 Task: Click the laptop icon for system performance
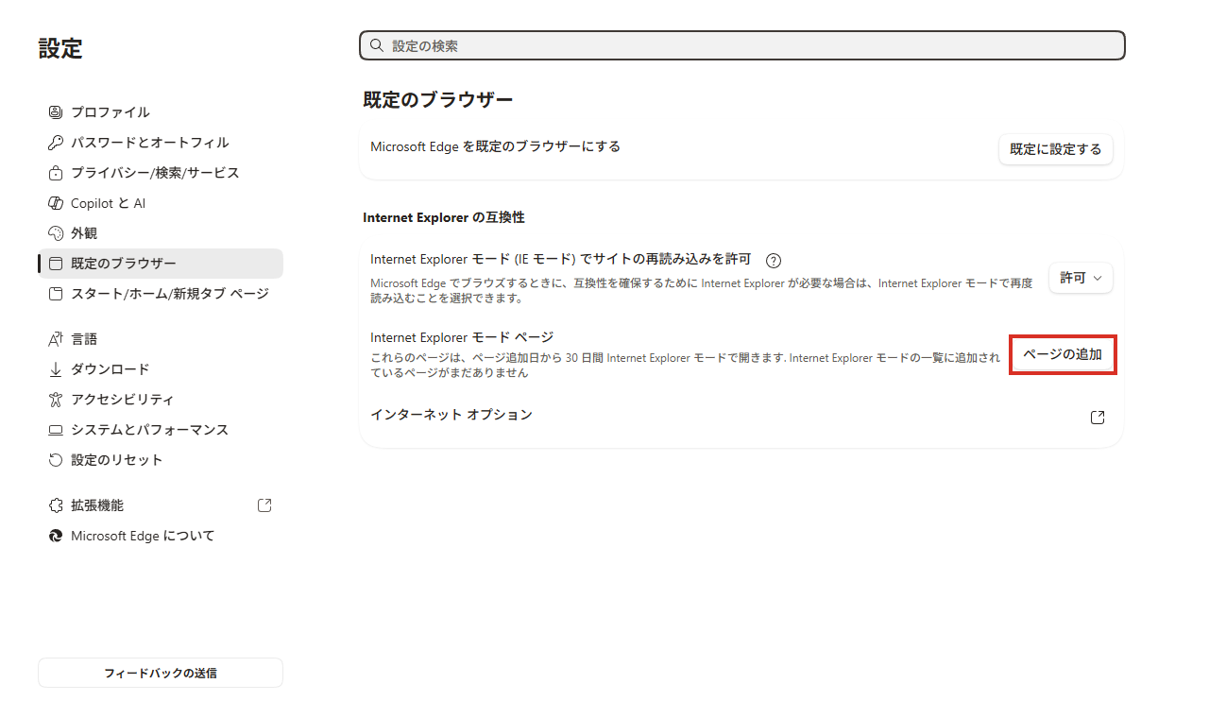(x=55, y=430)
